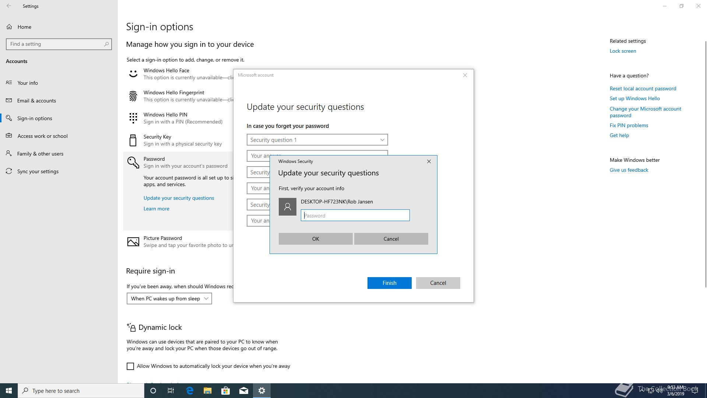Click Reset local account password link
Viewport: 707px width, 398px height.
643,88
